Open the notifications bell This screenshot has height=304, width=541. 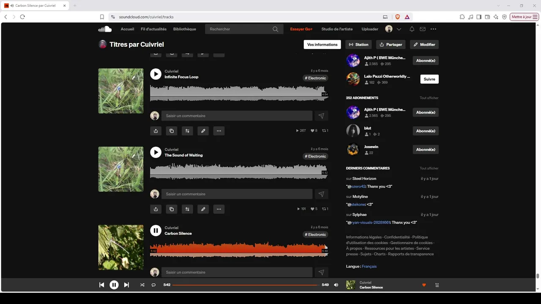pyautogui.click(x=412, y=29)
